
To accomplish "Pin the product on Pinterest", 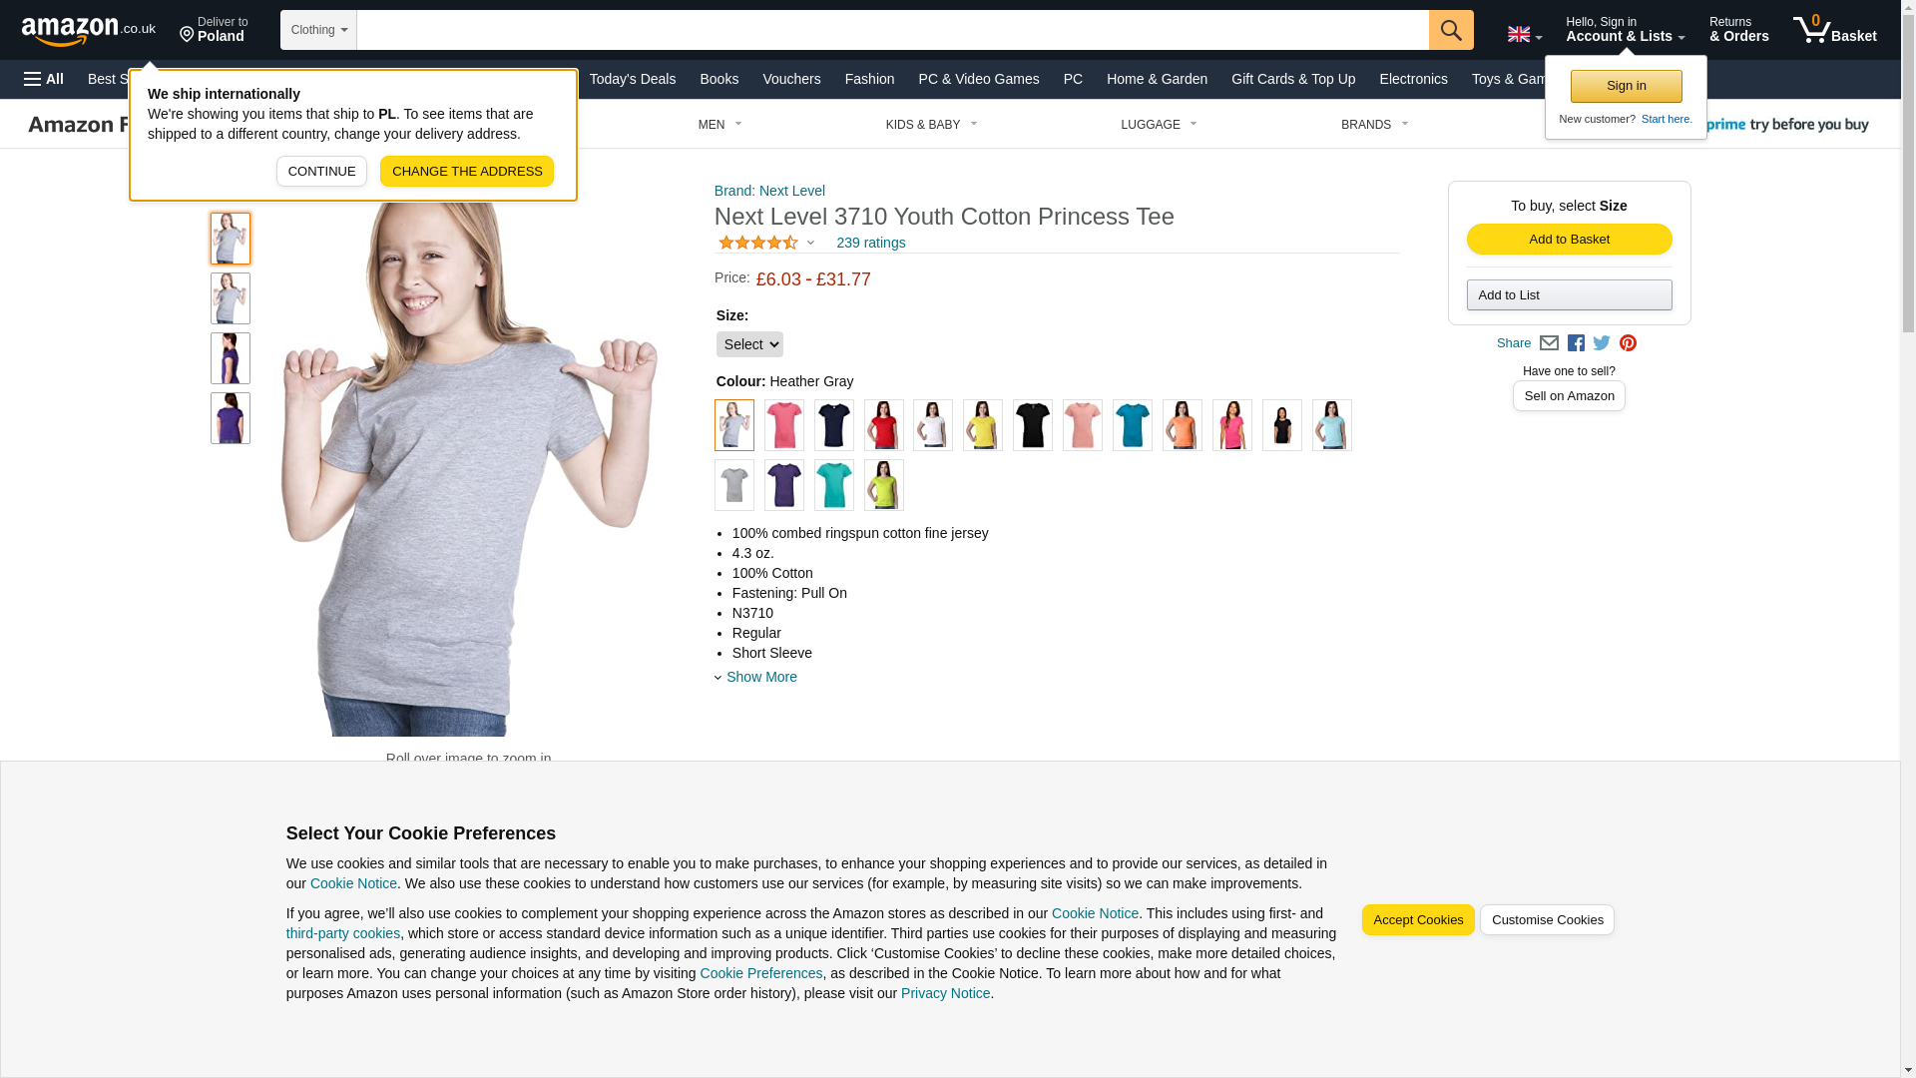I will point(1628,342).
